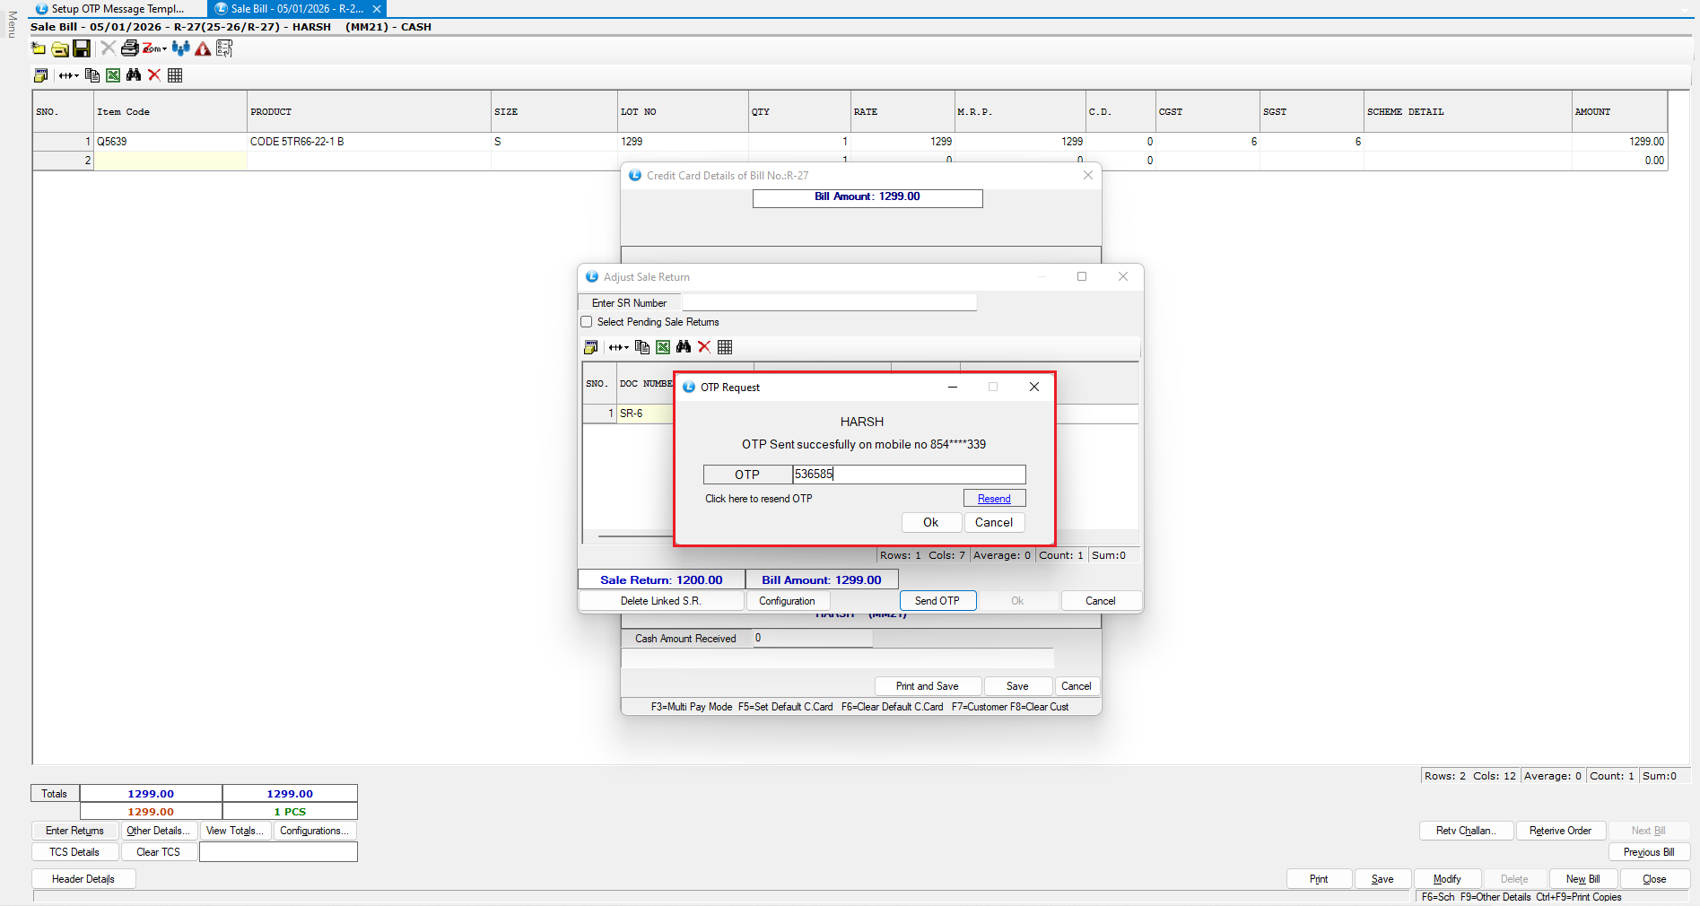Expand column width dropdown in main grid toolbar
Screen dimensions: 1700x906
click(69, 75)
